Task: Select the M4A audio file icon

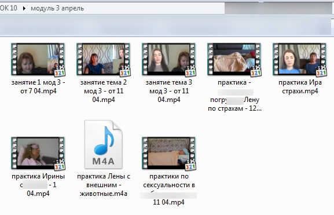Action: [103, 145]
